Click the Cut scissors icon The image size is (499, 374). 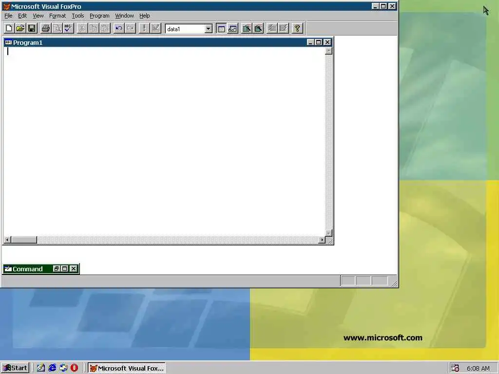(82, 28)
